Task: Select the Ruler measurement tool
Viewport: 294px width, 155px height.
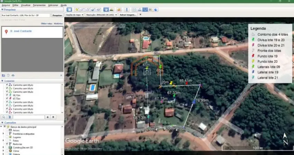Action: (127, 10)
